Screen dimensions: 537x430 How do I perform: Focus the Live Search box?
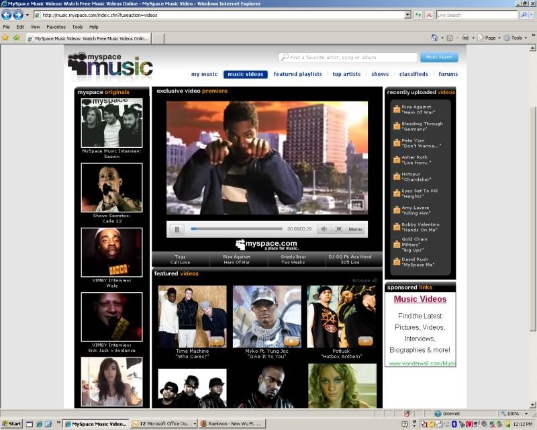point(477,15)
